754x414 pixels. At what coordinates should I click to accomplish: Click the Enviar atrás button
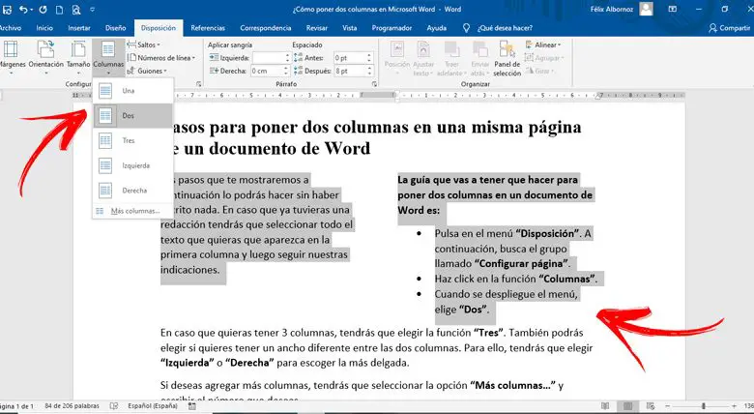(479, 58)
